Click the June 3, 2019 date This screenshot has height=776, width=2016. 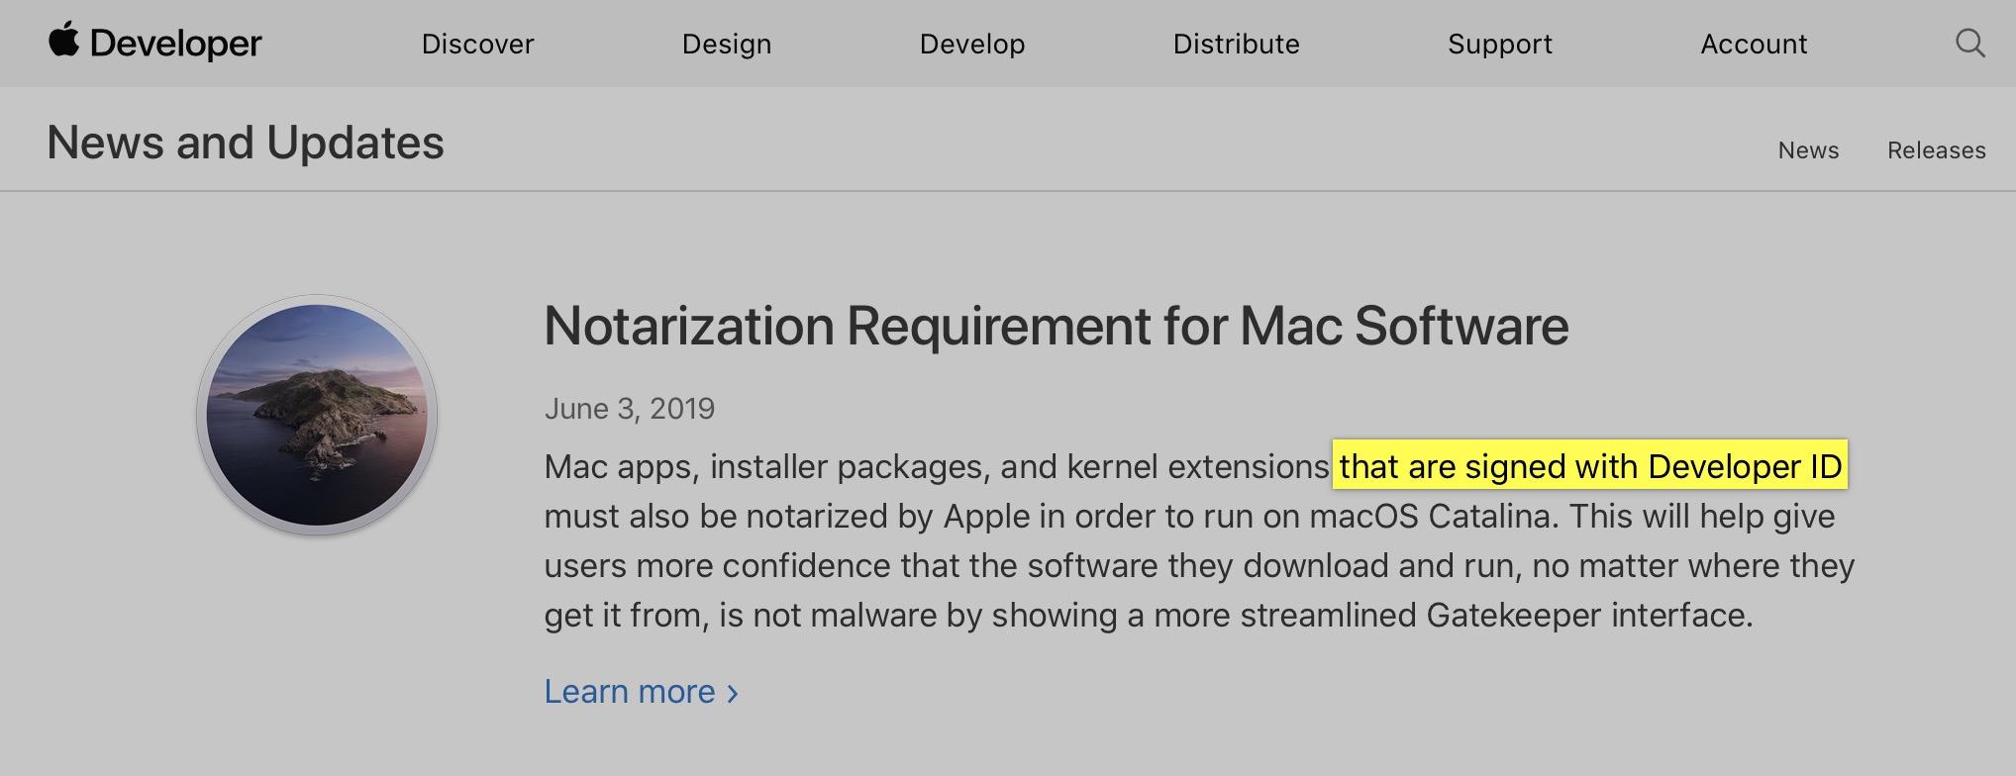(x=629, y=409)
